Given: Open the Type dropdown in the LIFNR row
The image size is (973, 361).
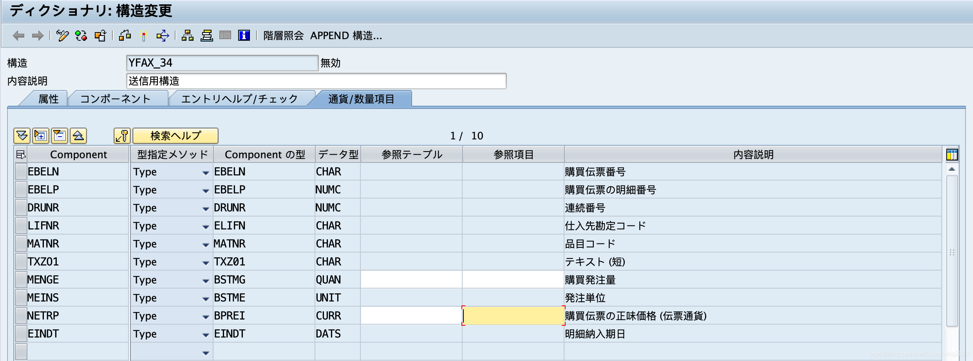Looking at the screenshot, I should coord(206,227).
